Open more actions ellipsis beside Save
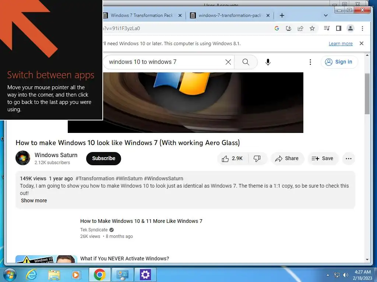The width and height of the screenshot is (377, 282). 349,159
